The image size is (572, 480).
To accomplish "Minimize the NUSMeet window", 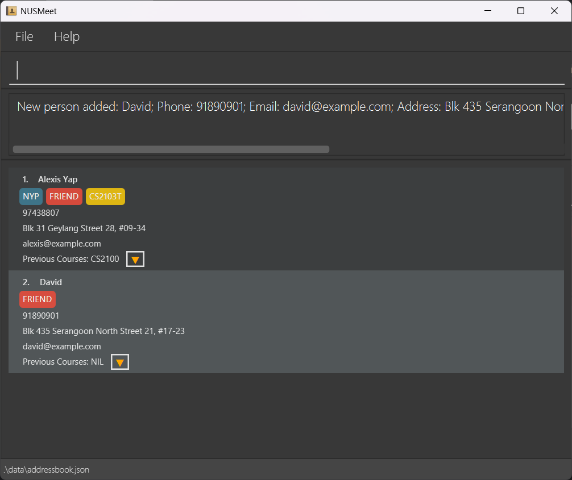I will click(x=487, y=11).
